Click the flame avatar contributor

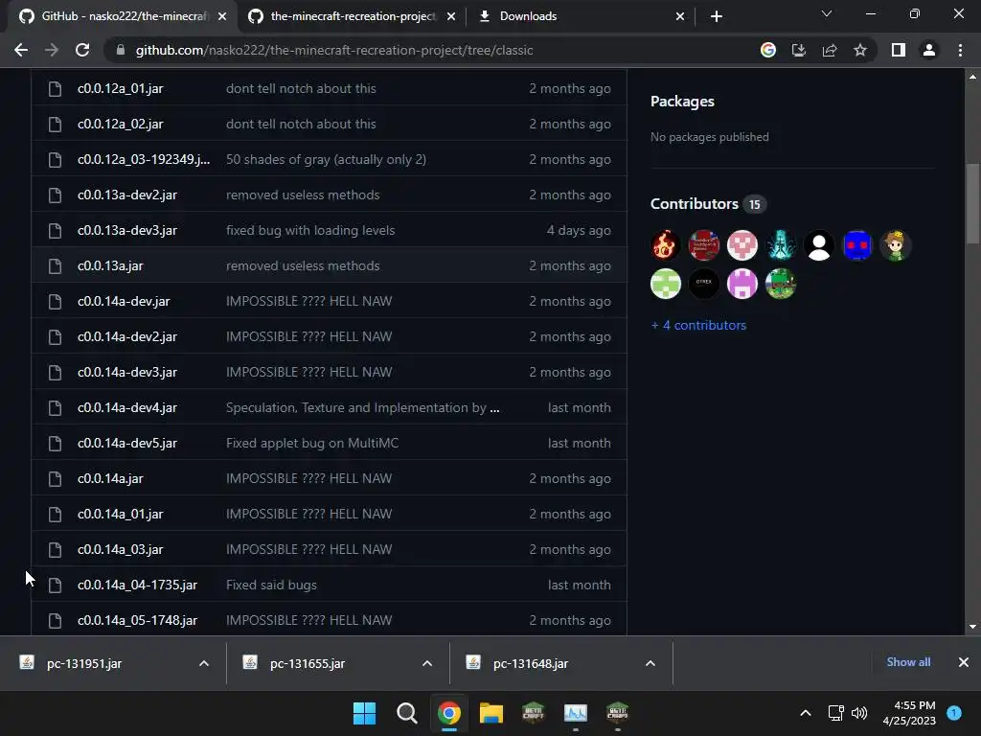(x=666, y=245)
